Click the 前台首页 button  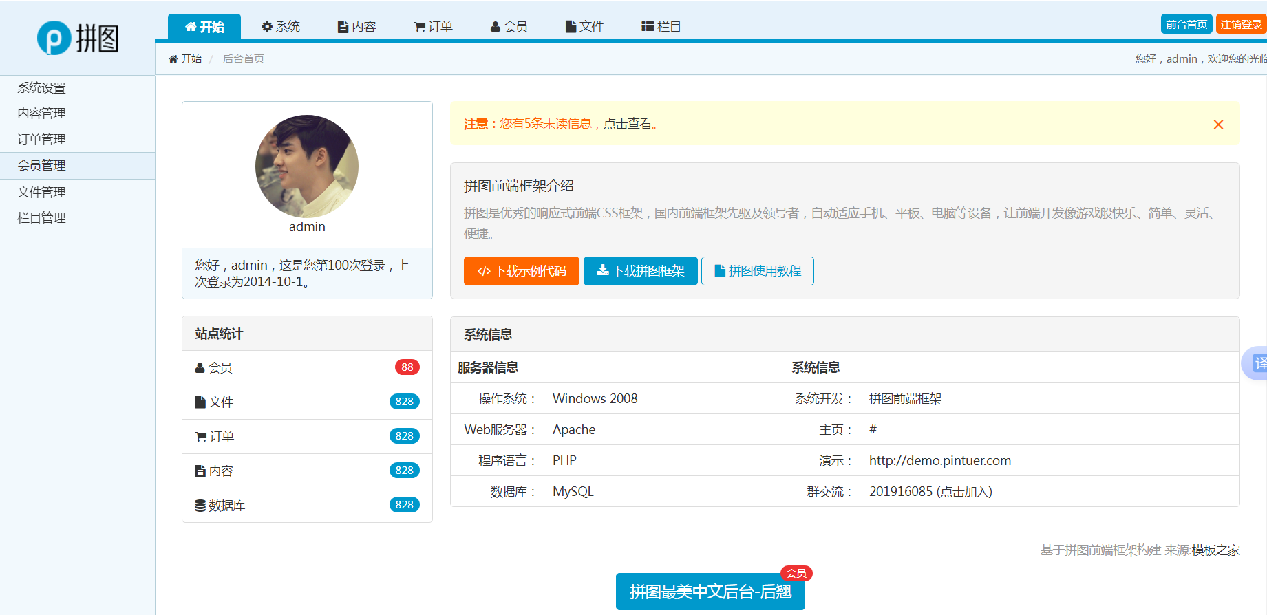click(1186, 24)
